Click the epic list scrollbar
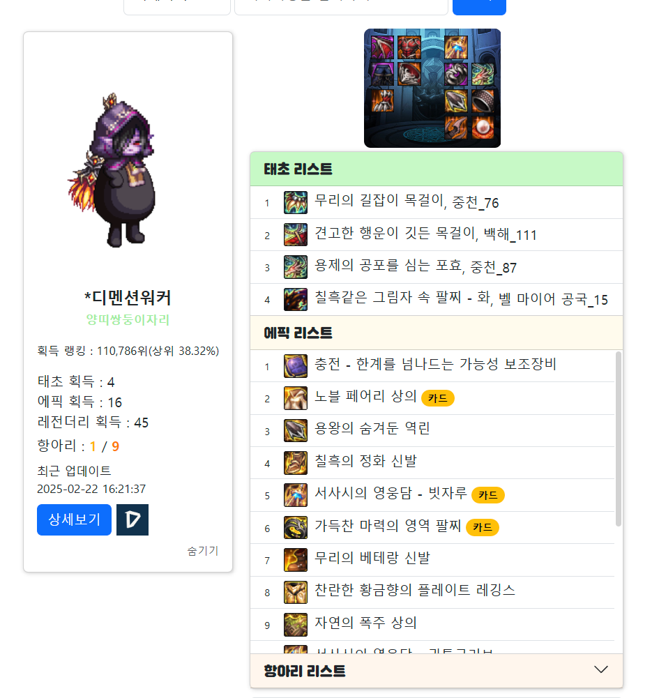Screen dimensions: 659x698 [x=618, y=439]
